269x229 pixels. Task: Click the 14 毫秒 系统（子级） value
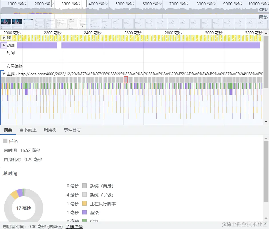point(72,195)
